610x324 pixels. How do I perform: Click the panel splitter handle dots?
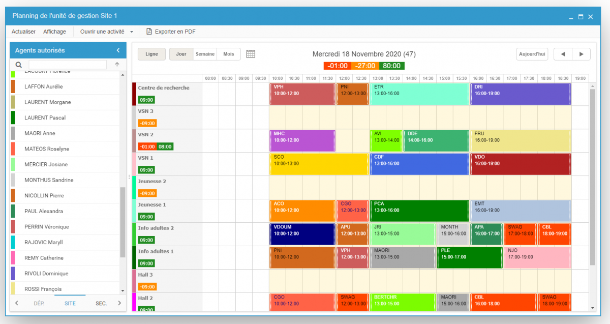click(129, 176)
